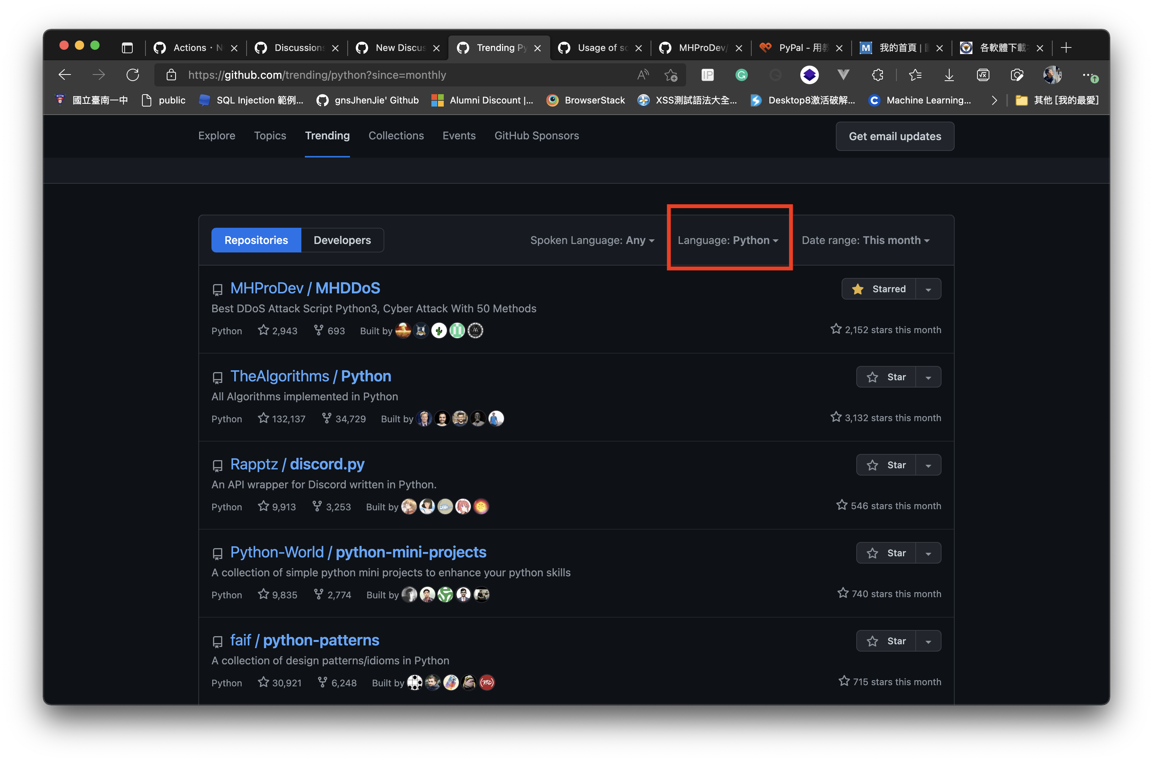Click Get email updates button
Image resolution: width=1153 pixels, height=762 pixels.
pyautogui.click(x=894, y=136)
